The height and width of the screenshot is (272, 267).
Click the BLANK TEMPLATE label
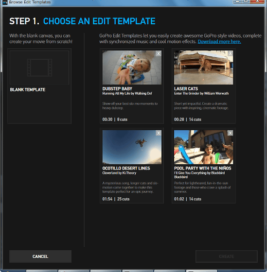(28, 90)
